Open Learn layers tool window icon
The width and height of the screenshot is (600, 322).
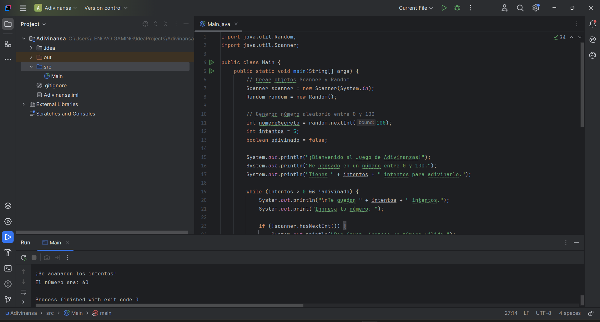[x=8, y=206]
